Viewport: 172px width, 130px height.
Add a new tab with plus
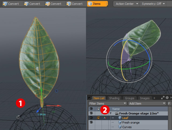coord(154,98)
